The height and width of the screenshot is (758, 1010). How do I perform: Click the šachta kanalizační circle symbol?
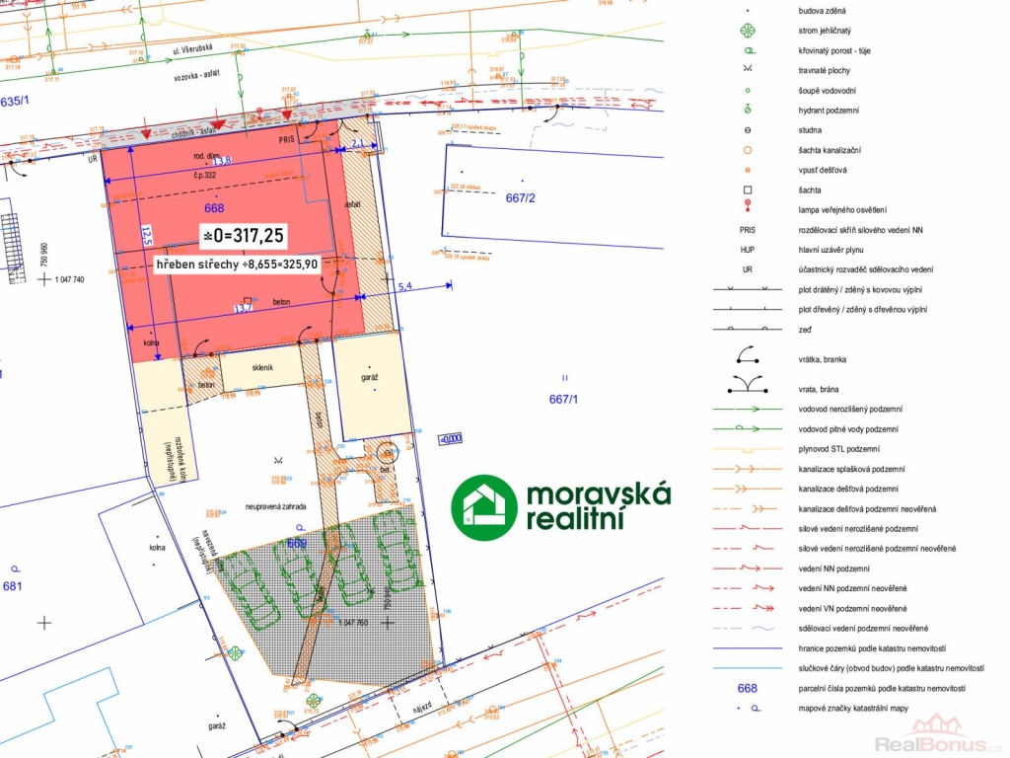[x=748, y=150]
